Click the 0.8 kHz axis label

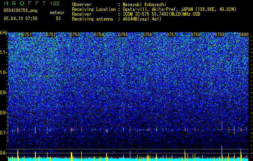point(3,113)
